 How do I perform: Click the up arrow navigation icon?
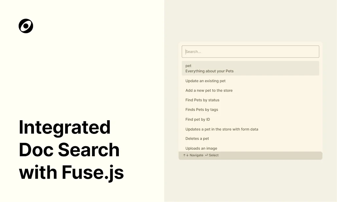click(x=184, y=155)
